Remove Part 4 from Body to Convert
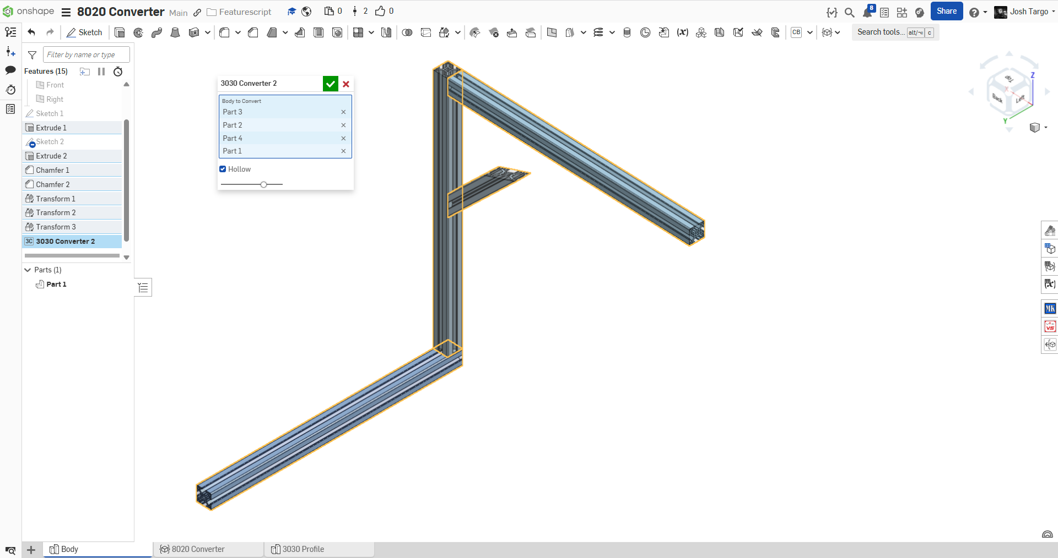This screenshot has height=558, width=1058. pos(343,138)
